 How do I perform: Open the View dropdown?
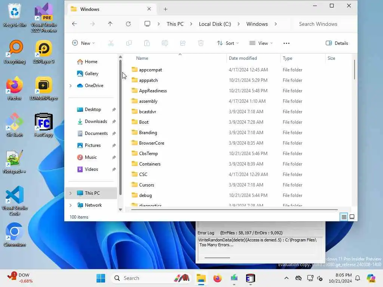click(261, 43)
